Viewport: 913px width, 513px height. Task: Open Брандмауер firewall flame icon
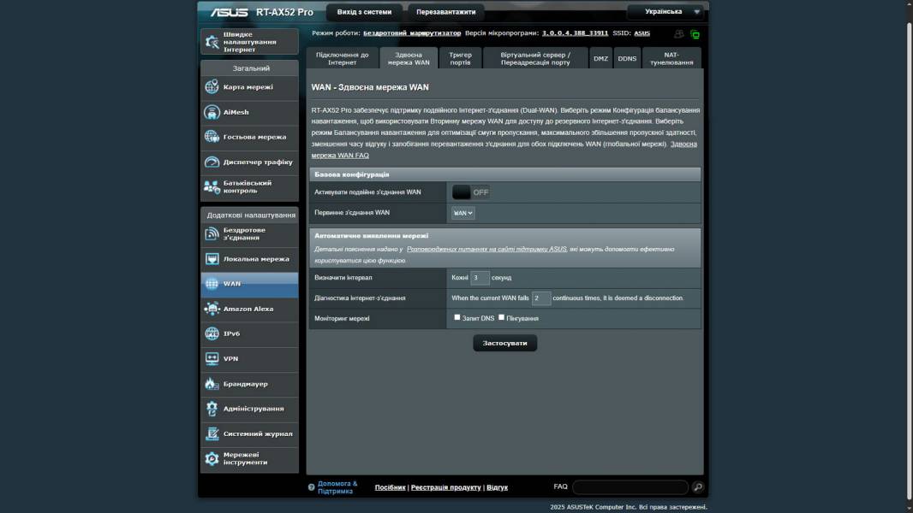(212, 384)
